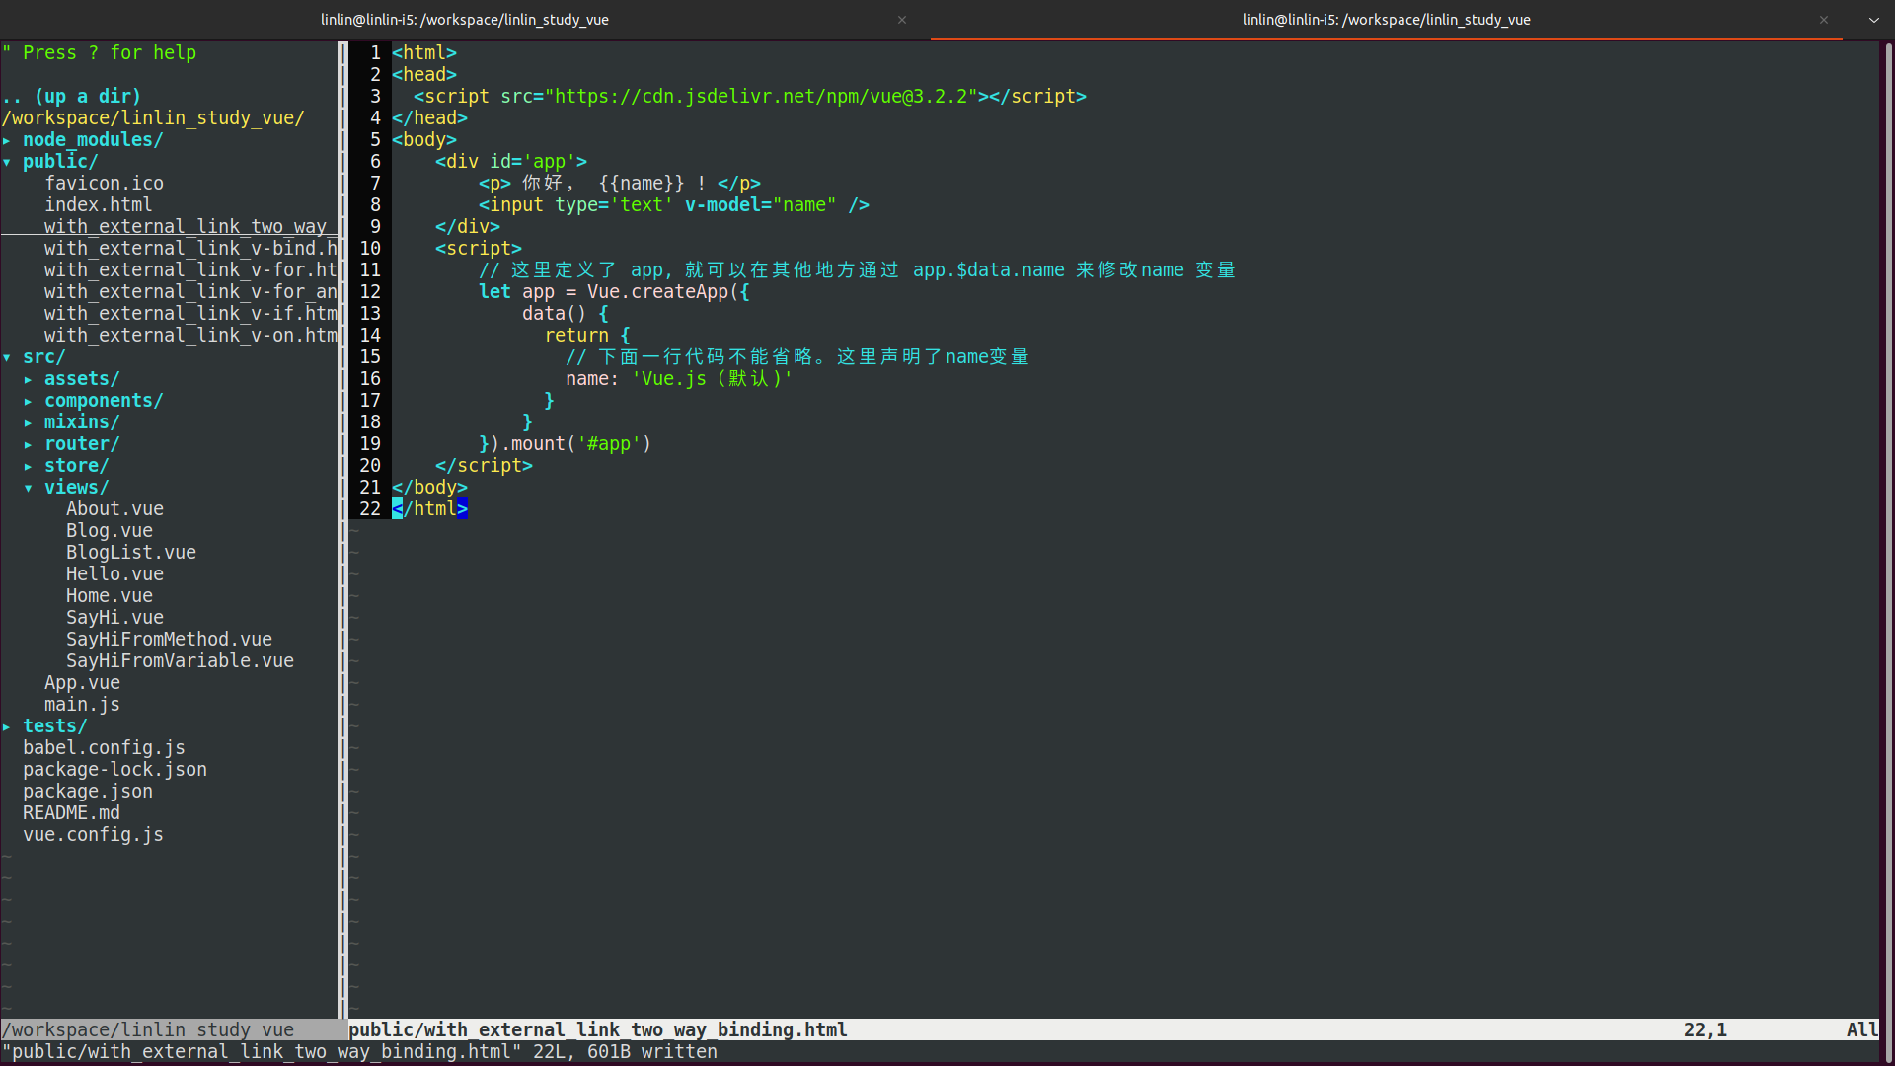Open vue.config.js file
This screenshot has height=1066, width=1895.
(x=93, y=835)
